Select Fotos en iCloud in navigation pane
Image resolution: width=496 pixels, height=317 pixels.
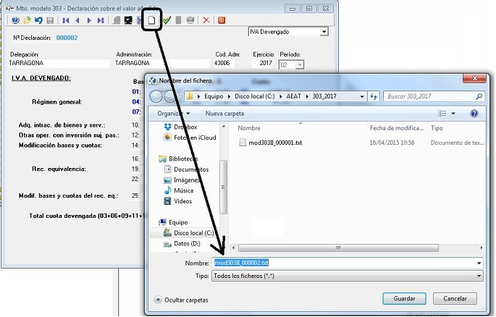click(190, 138)
